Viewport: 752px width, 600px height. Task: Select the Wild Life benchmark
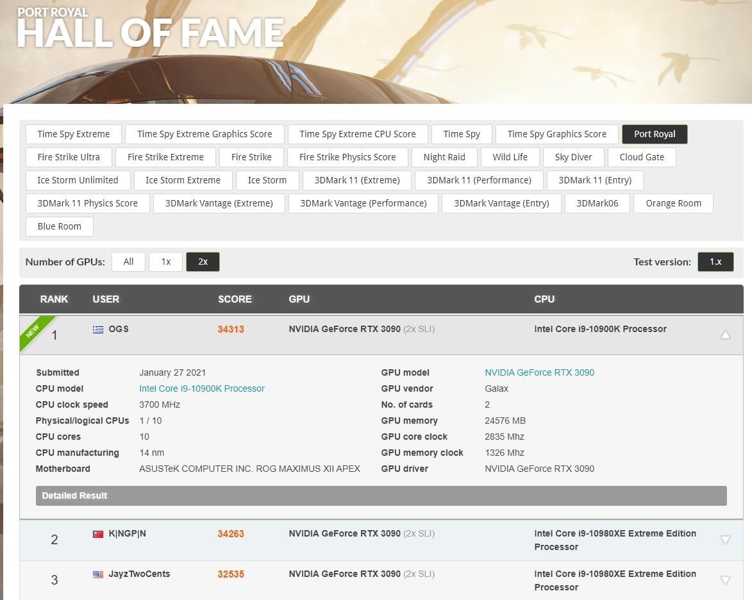pos(510,157)
